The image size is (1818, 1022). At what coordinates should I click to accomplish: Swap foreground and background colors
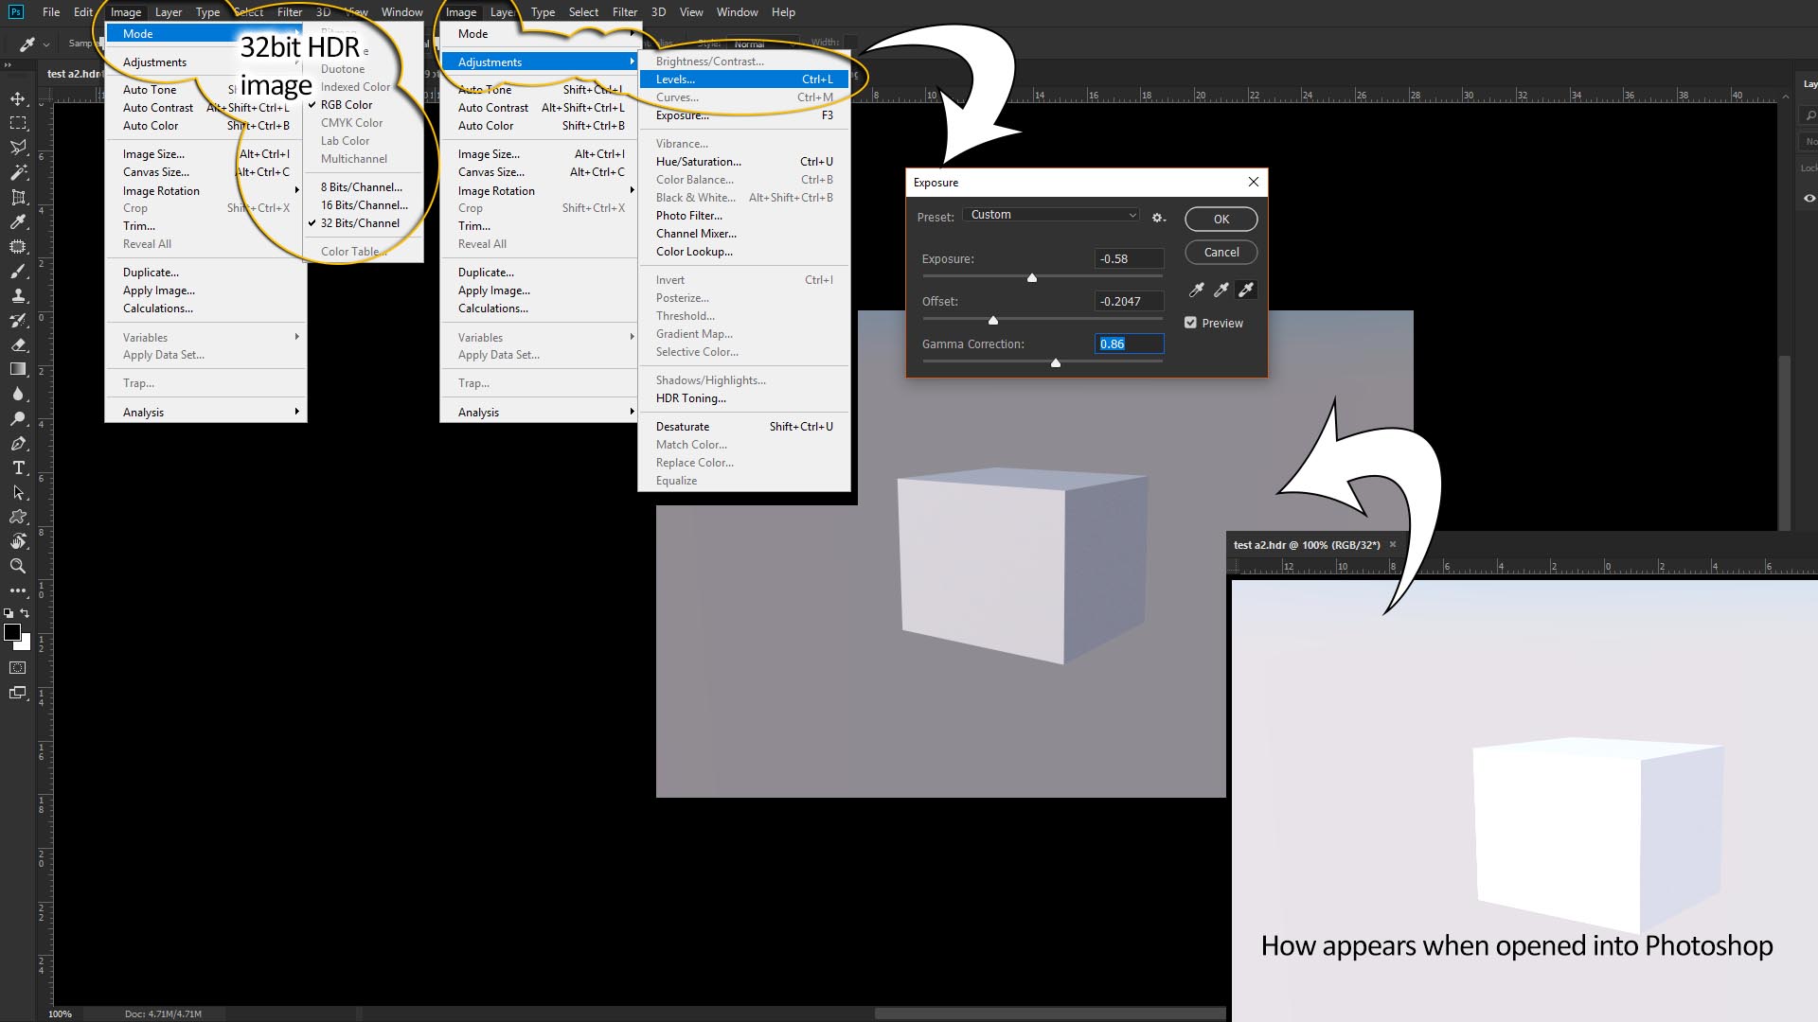[x=26, y=613]
